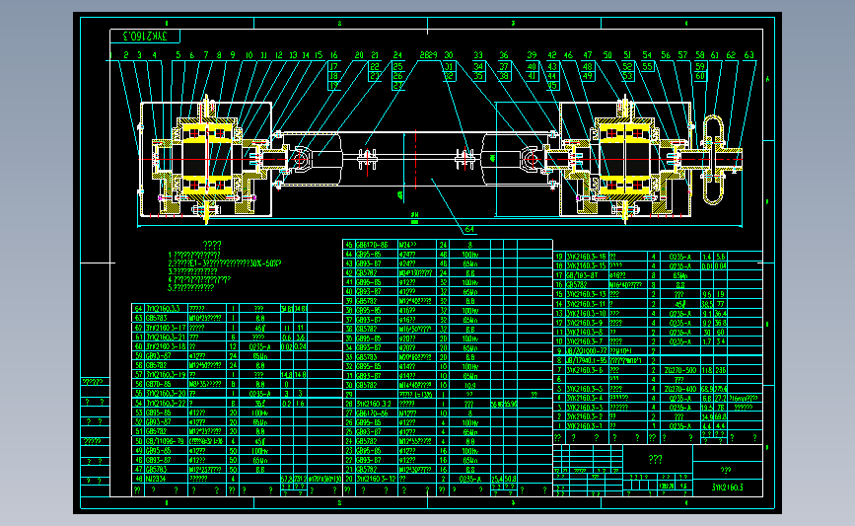The image size is (855, 526).
Task: Select part code 3YK2160.3-6 in row 7
Action: click(x=585, y=370)
